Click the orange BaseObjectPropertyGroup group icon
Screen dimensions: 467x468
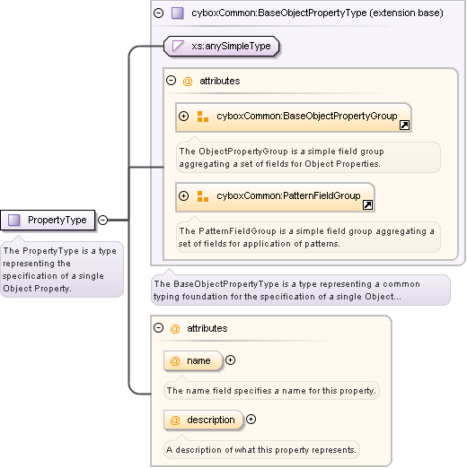pyautogui.click(x=203, y=117)
